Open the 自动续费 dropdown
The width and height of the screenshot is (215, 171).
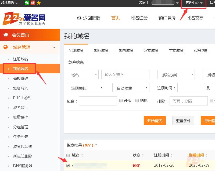click(x=131, y=88)
